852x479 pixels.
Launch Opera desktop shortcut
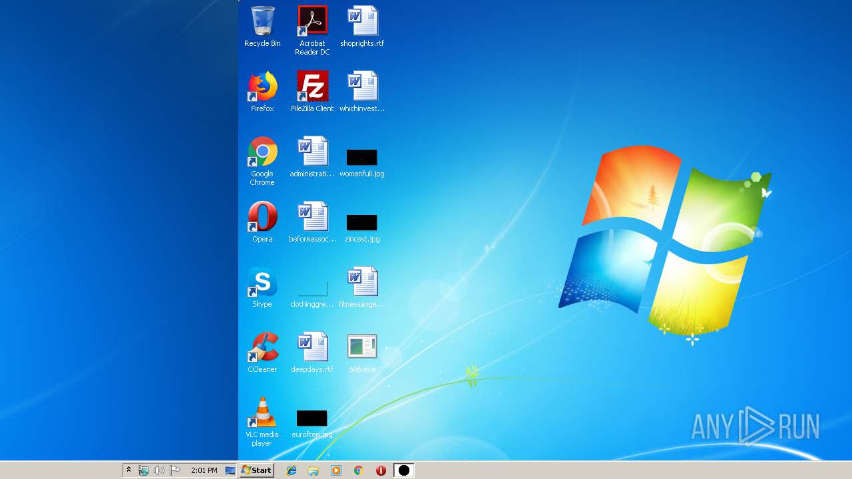(262, 222)
